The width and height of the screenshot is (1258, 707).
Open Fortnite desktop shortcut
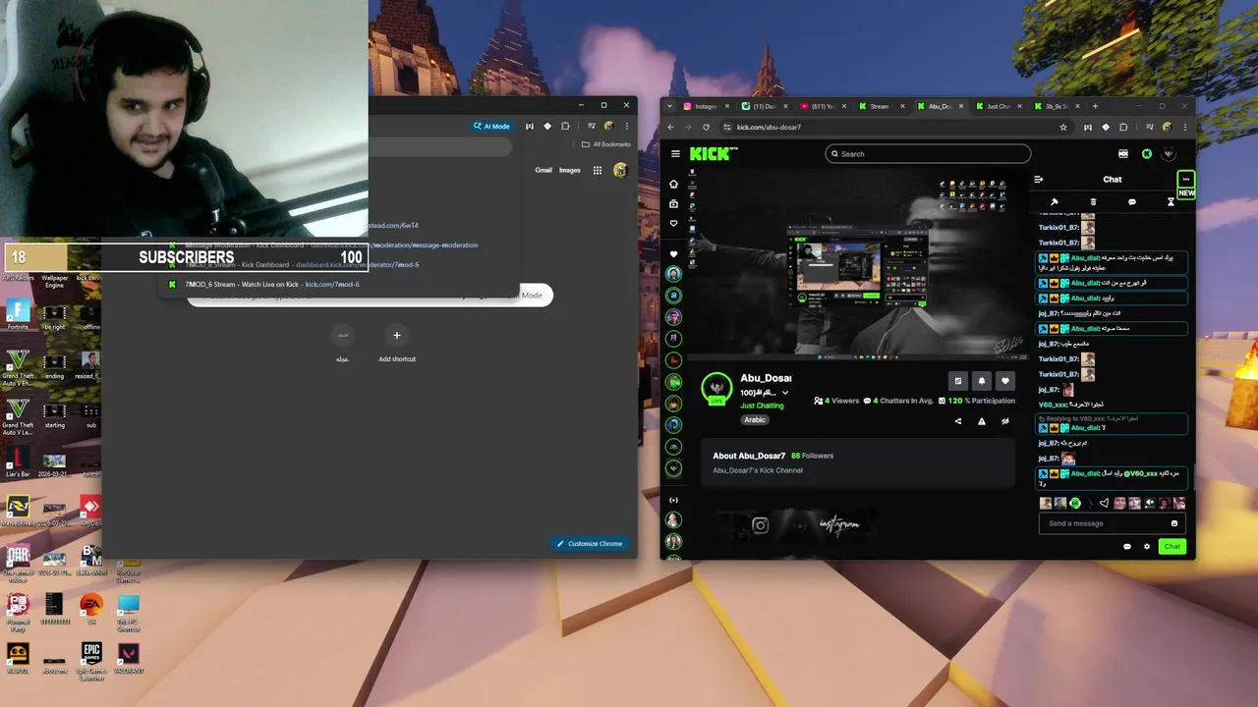pos(18,315)
